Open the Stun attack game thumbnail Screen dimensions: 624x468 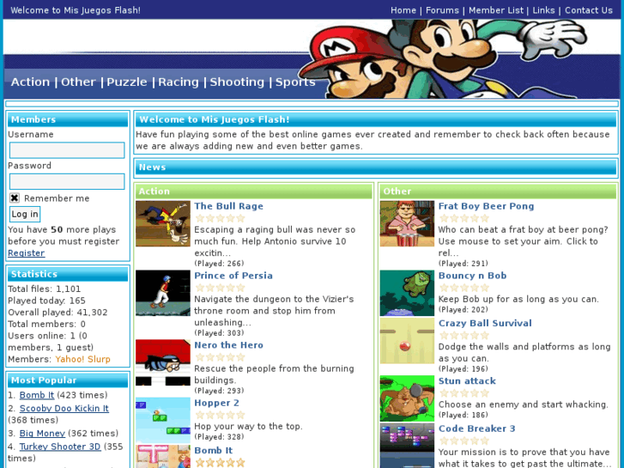tap(407, 398)
